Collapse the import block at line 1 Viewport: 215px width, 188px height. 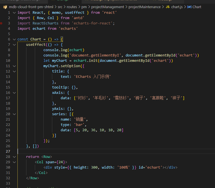point(14,13)
